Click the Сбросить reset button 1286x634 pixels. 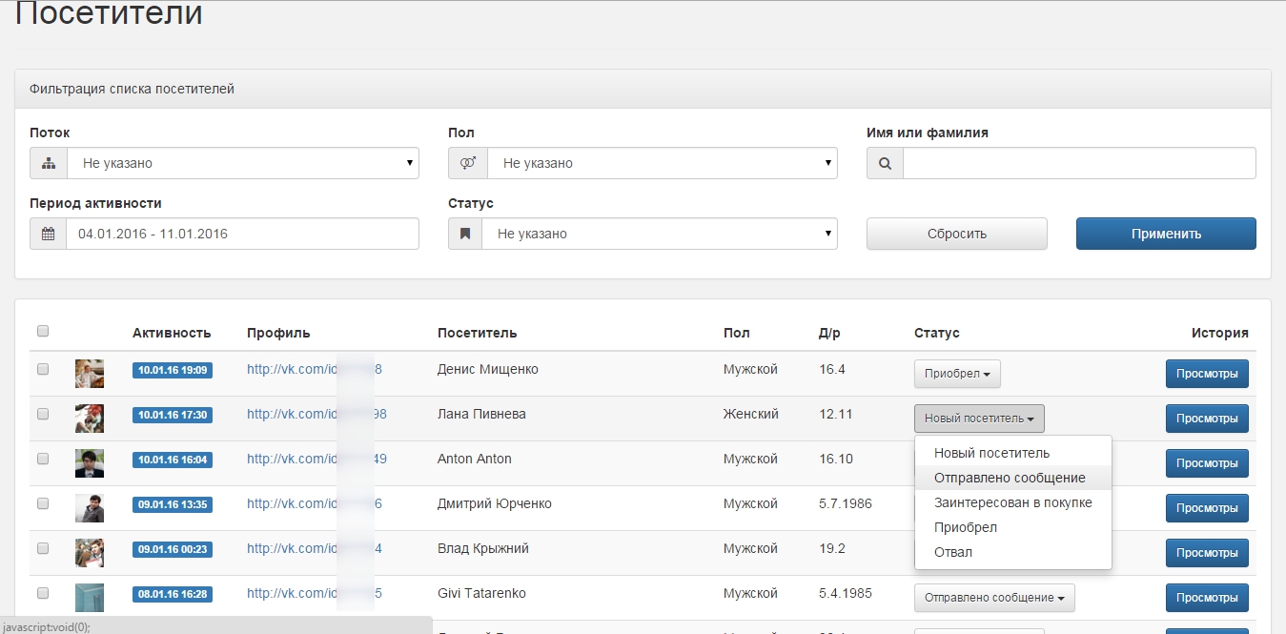956,234
